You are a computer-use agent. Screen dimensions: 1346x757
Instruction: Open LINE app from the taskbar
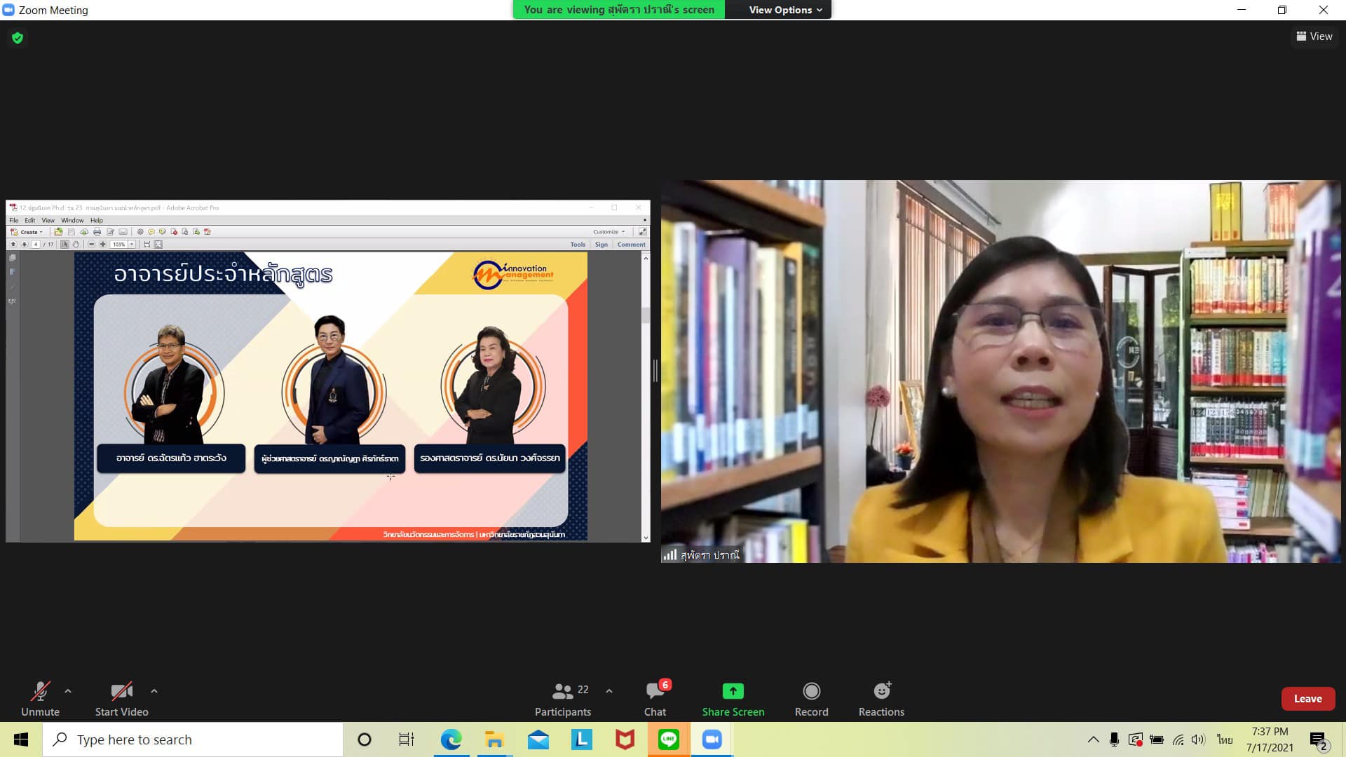(668, 739)
